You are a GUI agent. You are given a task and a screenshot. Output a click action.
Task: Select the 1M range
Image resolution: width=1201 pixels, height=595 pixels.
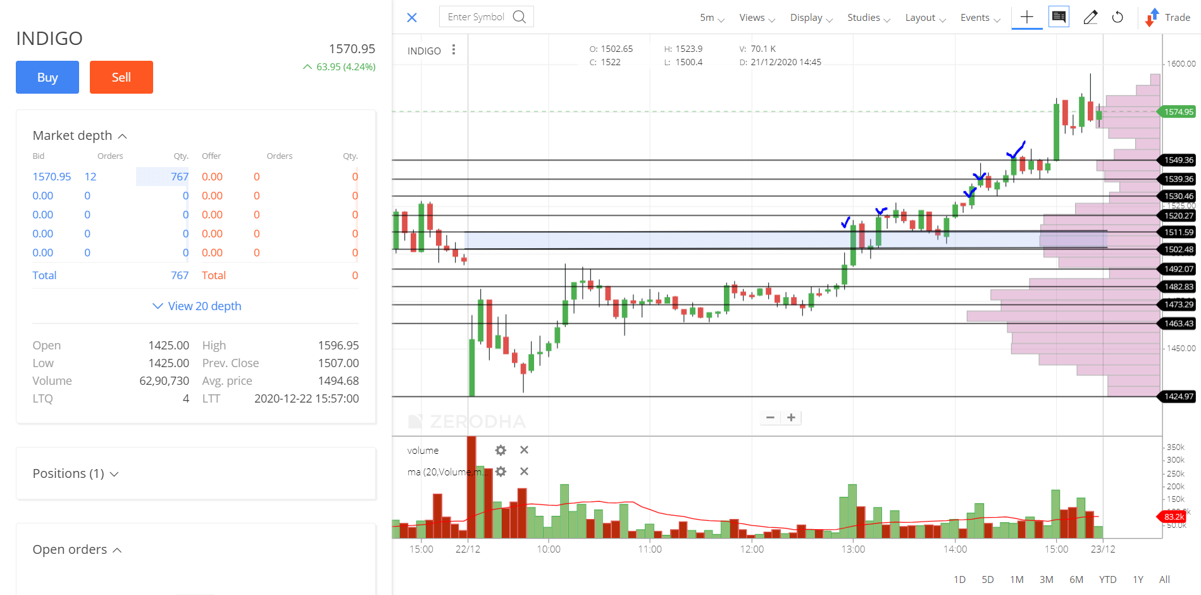pyautogui.click(x=1017, y=579)
